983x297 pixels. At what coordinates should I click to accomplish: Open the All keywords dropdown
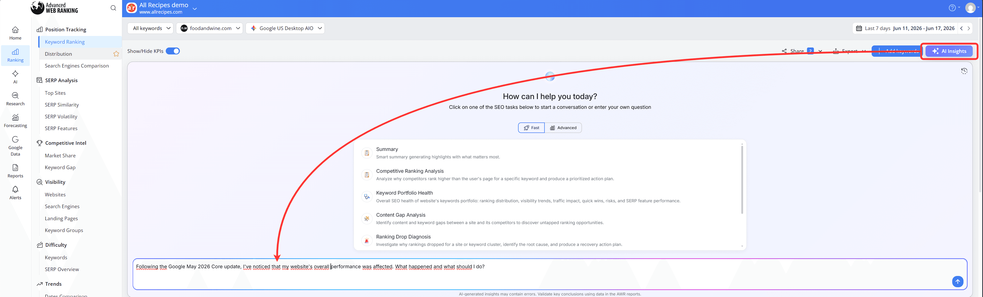coord(150,28)
